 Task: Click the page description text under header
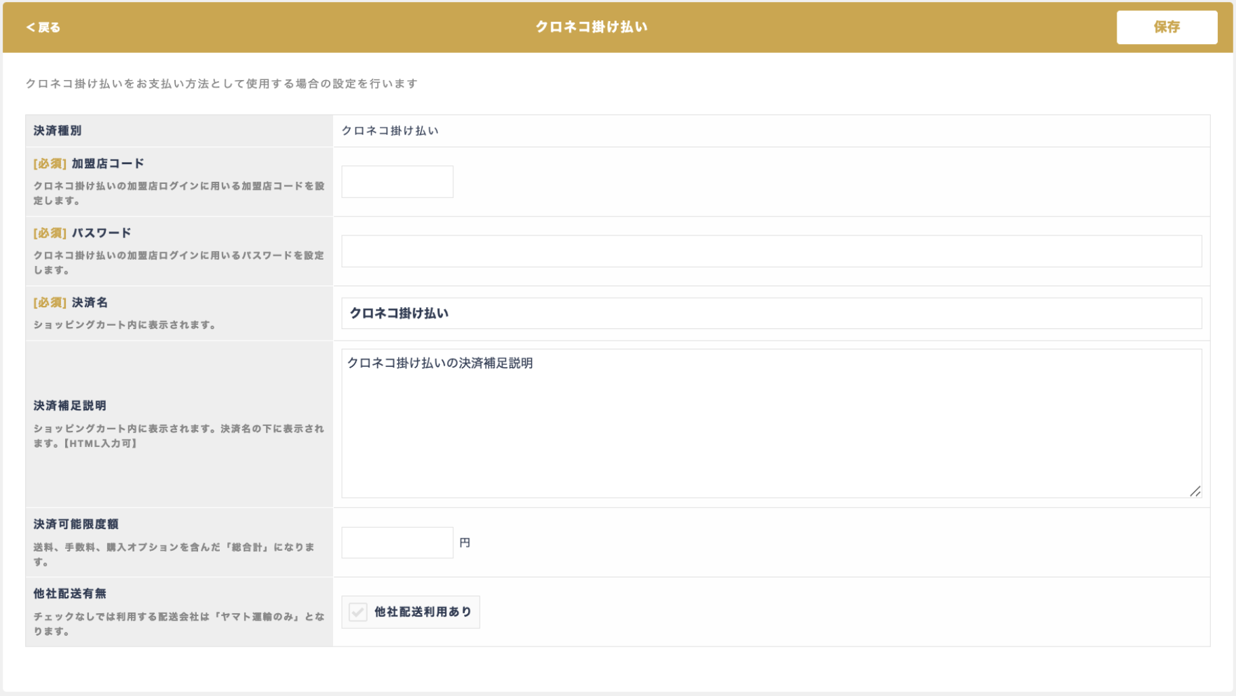coord(221,83)
